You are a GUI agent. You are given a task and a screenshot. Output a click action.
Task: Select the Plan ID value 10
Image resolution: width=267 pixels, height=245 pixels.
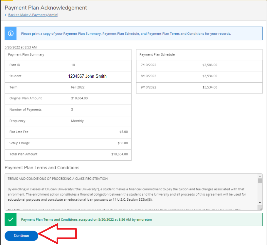point(73,65)
